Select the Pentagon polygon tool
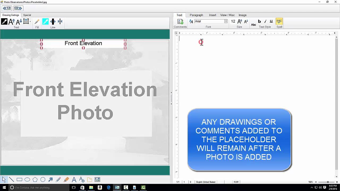Image resolution: width=340 pixels, height=191 pixels. 35,180
